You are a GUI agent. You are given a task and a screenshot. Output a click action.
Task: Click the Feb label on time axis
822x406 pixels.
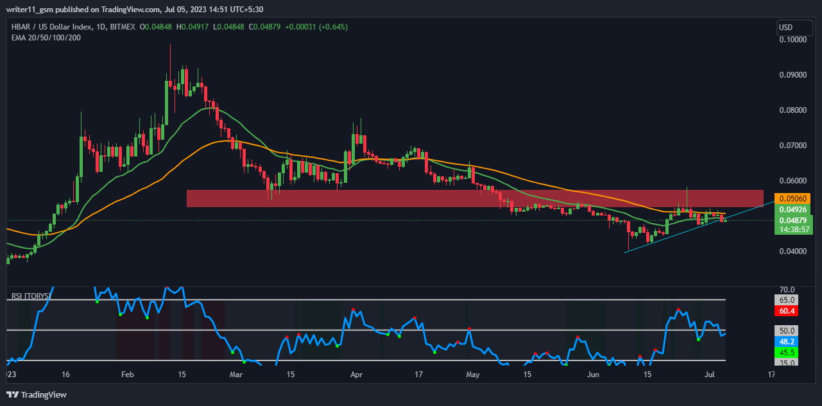(x=128, y=373)
